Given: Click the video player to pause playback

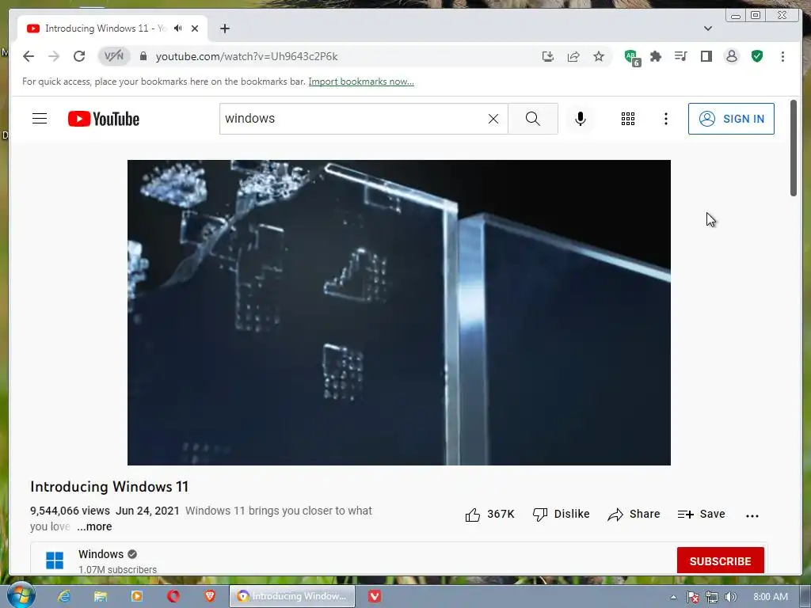Looking at the screenshot, I should click(399, 312).
